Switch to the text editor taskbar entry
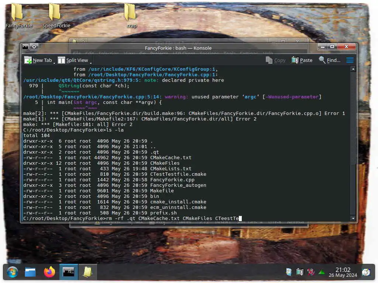The width and height of the screenshot is (378, 283). point(87,272)
